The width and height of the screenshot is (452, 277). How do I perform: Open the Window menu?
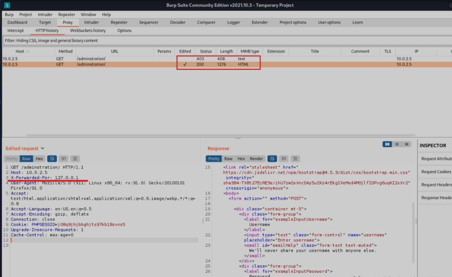click(88, 14)
